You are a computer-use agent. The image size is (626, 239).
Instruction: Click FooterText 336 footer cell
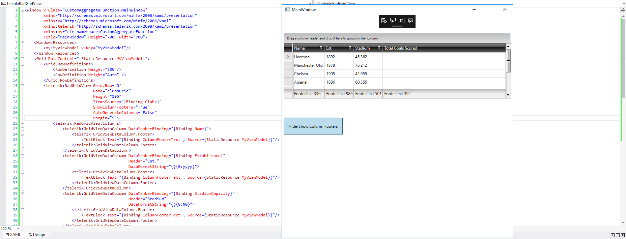[x=309, y=94]
